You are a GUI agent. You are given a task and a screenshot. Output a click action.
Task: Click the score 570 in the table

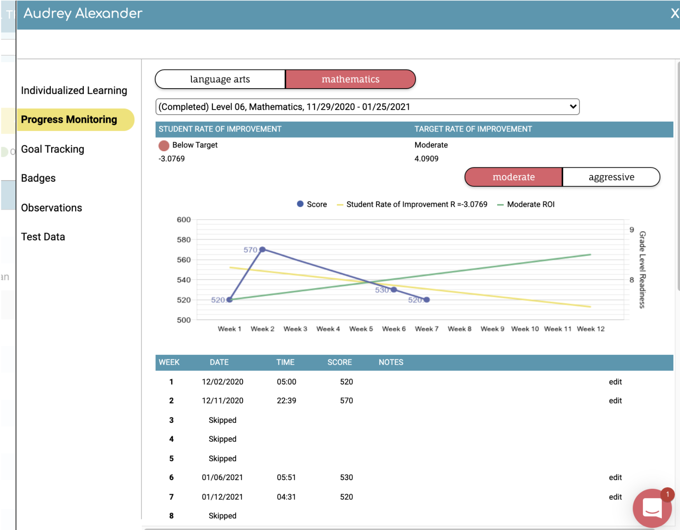pyautogui.click(x=347, y=401)
